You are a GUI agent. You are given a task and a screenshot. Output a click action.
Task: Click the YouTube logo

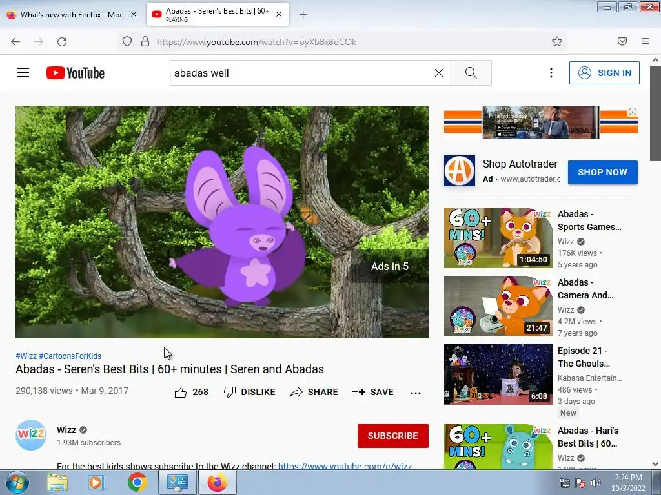tap(76, 73)
